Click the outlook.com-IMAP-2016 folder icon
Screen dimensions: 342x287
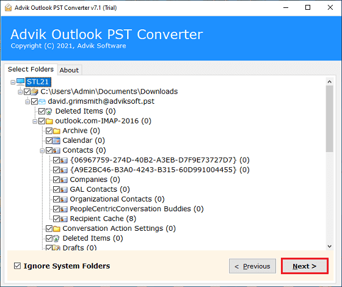(49, 121)
